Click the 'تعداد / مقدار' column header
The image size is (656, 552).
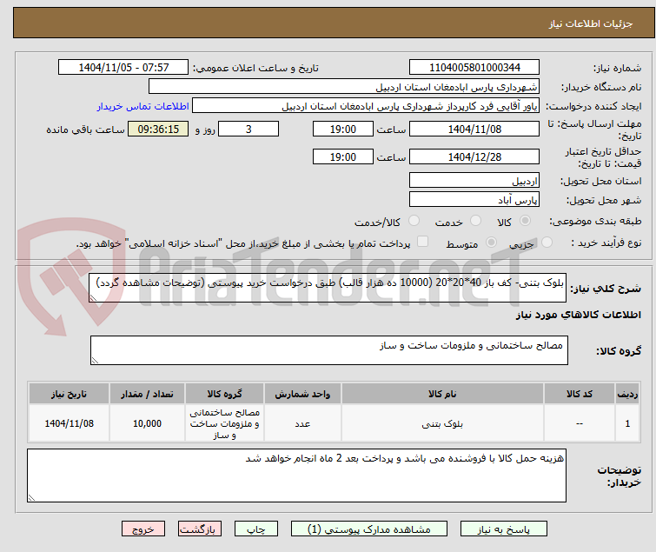tap(147, 394)
